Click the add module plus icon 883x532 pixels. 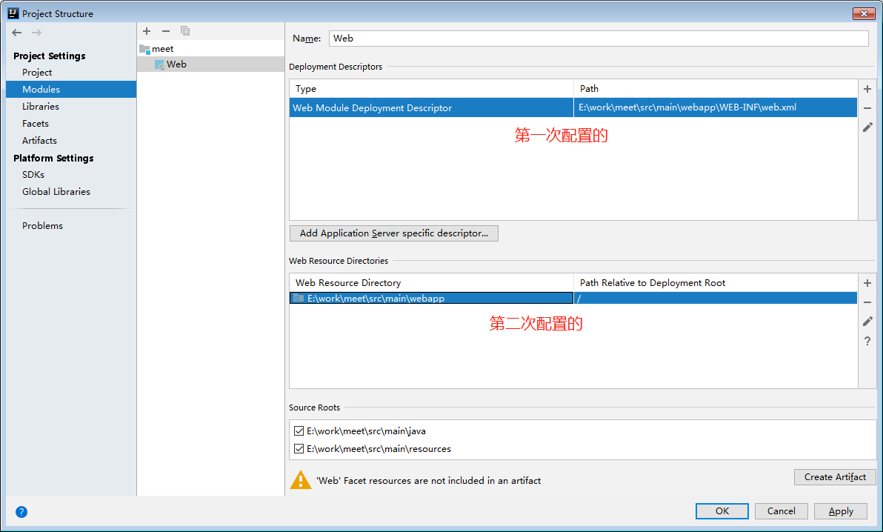[x=147, y=31]
